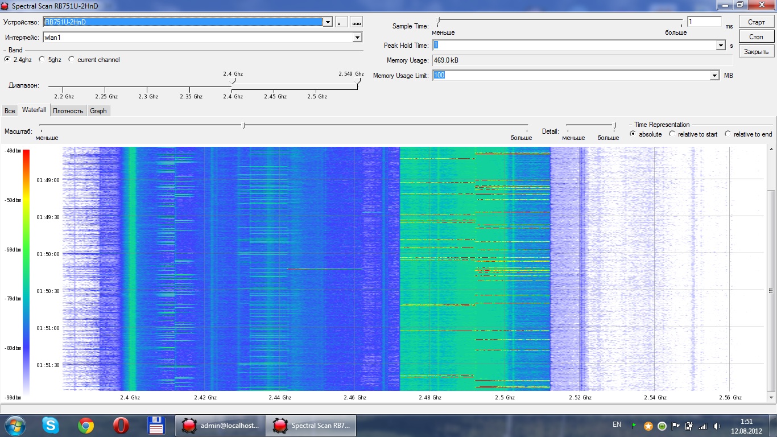Open the Windows Start menu

pos(15,425)
